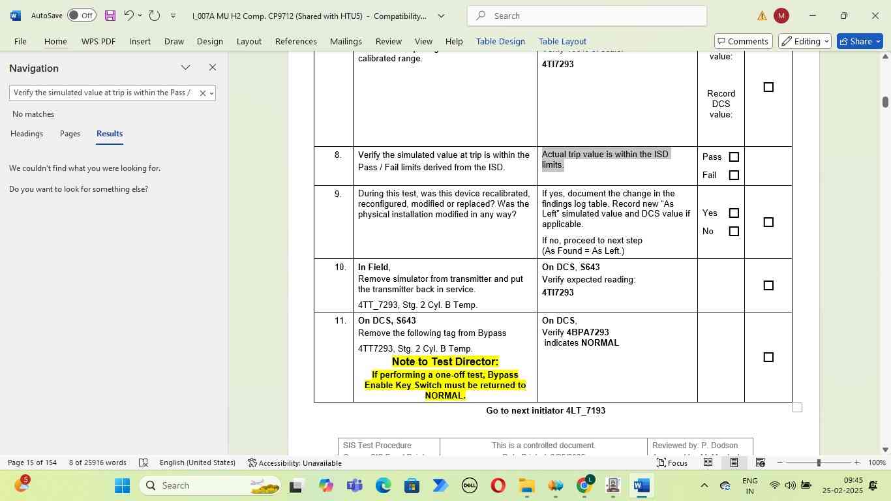Click the zoom out minus button
The height and width of the screenshot is (501, 891).
(779, 463)
